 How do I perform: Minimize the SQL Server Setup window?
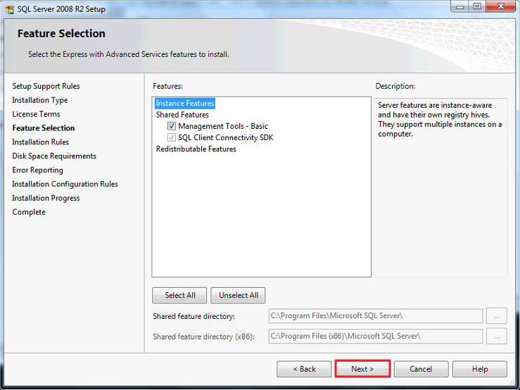coord(460,6)
